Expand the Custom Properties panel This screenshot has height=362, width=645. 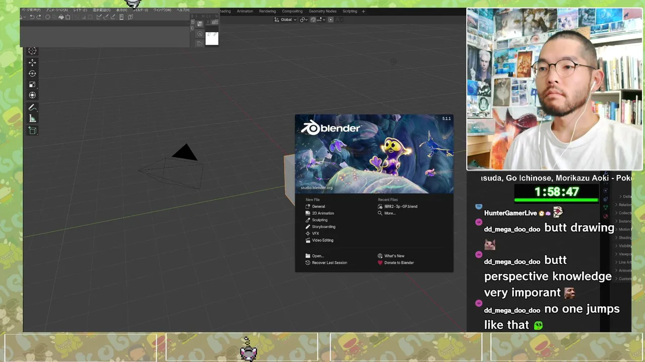(x=624, y=279)
